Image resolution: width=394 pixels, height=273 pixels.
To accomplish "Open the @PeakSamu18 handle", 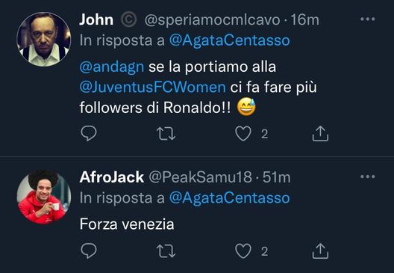I will coord(200,177).
